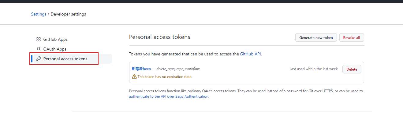The image size is (403, 123).
Task: Click the Personal access tokens page heading
Action: pos(159,37)
